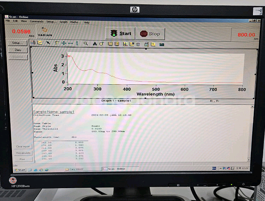Select the four-way arrows scale tool
265x201 pixels.
pyautogui.click(x=64, y=43)
